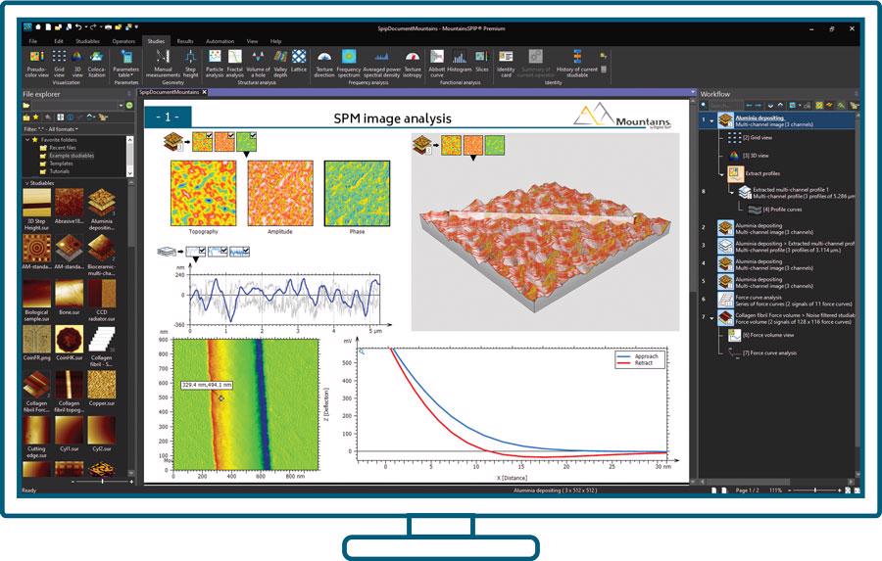
Task: Toggle first profile checkbox above profile curve
Action: coord(202,250)
